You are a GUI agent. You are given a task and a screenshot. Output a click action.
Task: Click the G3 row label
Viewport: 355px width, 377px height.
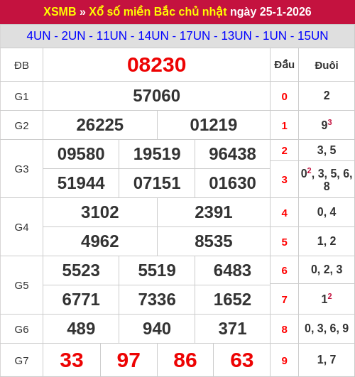point(21,169)
